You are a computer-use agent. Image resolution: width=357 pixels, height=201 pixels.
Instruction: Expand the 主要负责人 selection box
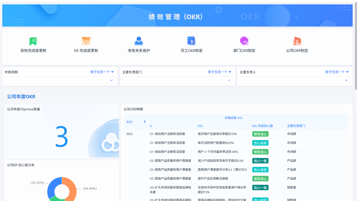[x=295, y=80]
